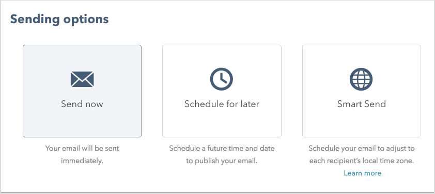The image size is (435, 194).
Task: Click the "Send now" label text
Action: 82,104
